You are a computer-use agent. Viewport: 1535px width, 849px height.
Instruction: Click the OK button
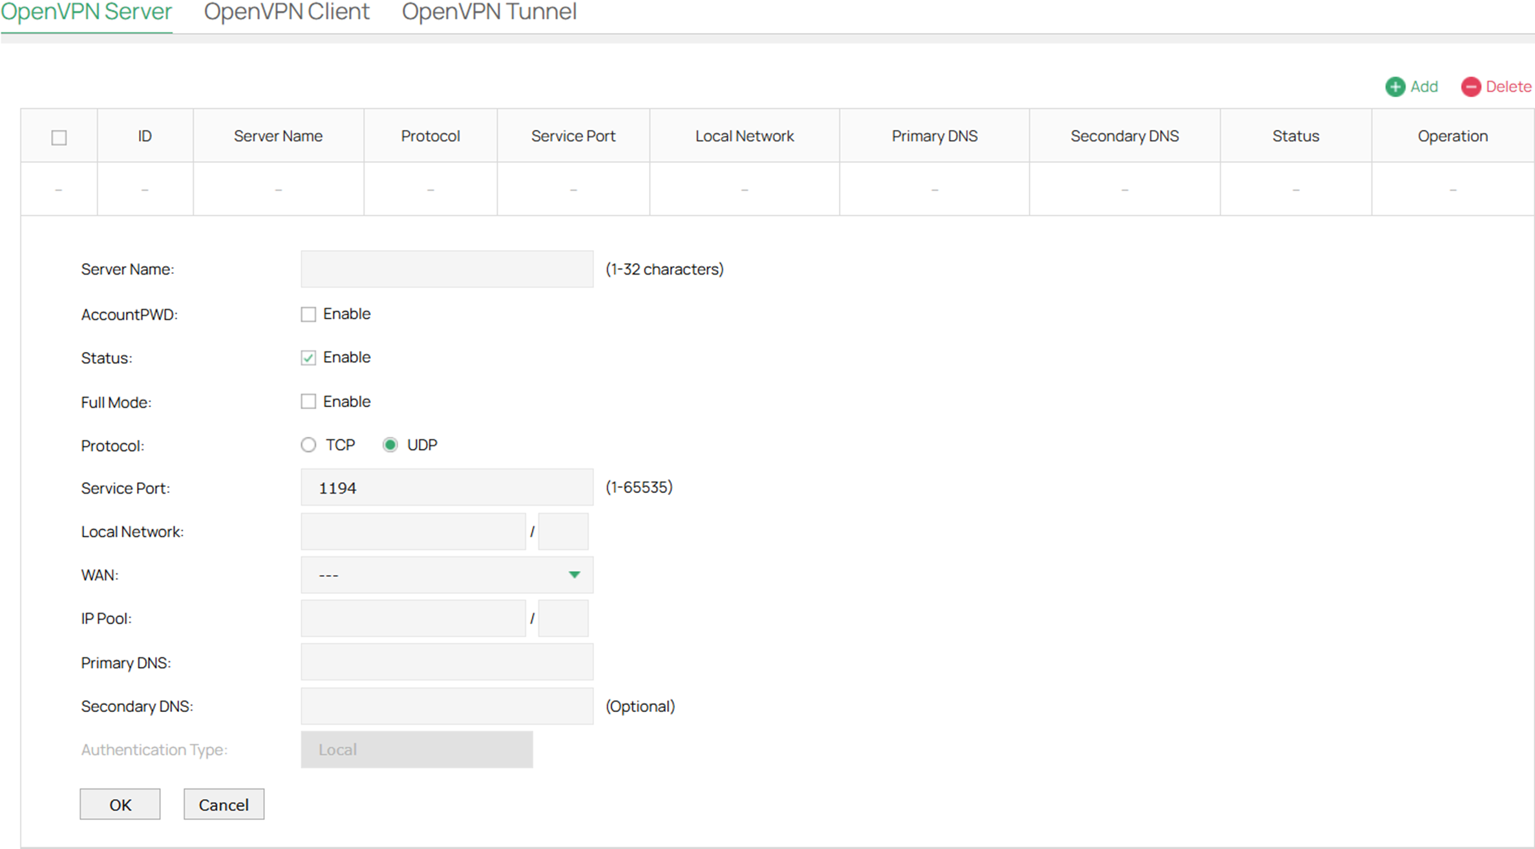tap(120, 804)
